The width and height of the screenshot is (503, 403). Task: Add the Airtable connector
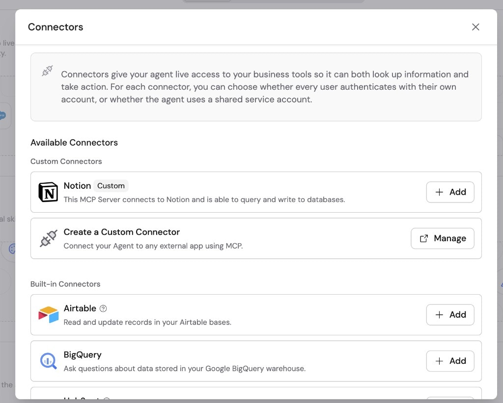(450, 315)
